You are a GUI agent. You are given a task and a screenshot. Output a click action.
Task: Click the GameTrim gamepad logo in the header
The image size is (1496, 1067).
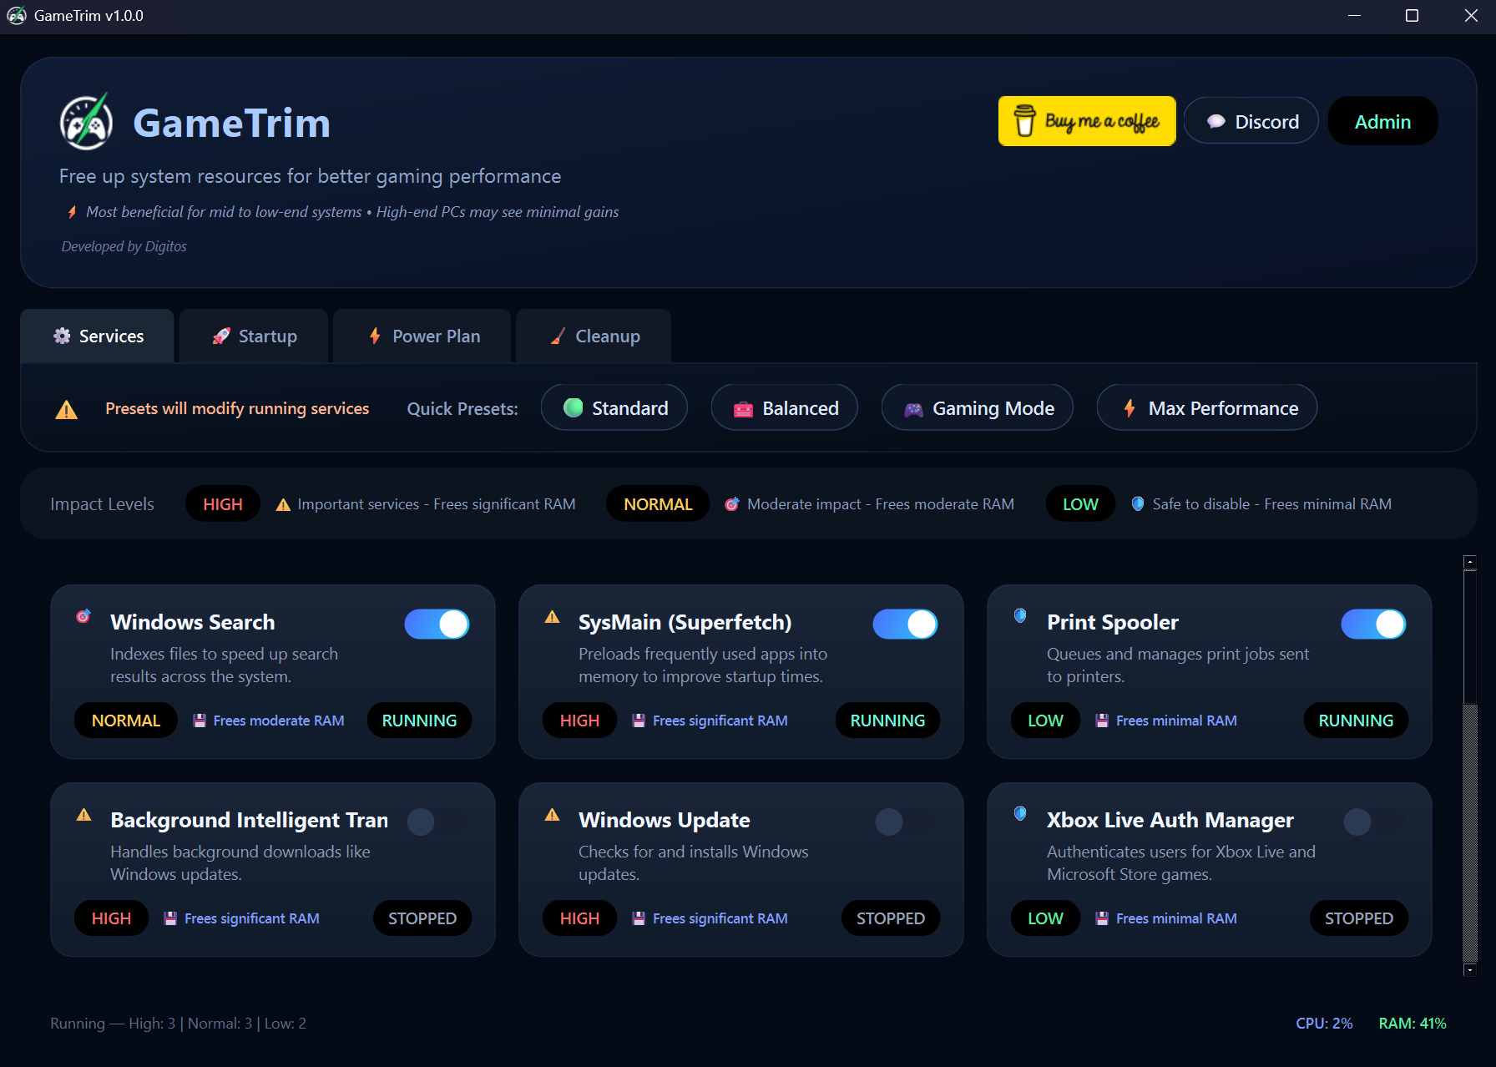[86, 122]
